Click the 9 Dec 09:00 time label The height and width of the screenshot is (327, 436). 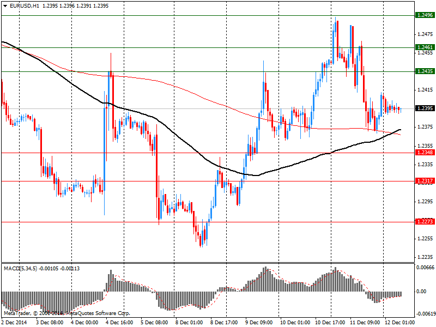click(258, 323)
